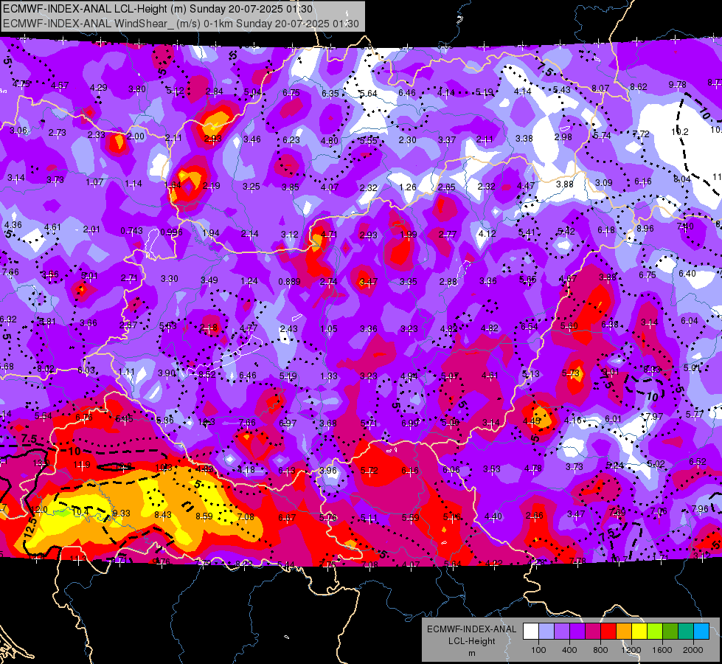Click the wind shear value 2.66

click(535, 516)
